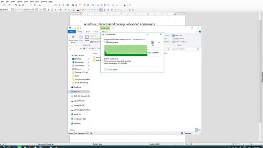
Task: Insert image icon in Writer toolbar
Action: (73, 5)
